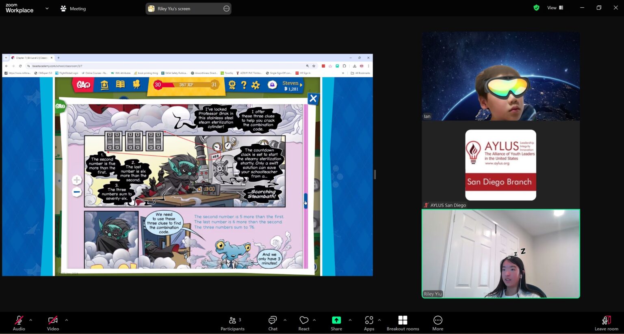Viewport: 624px width, 334px height.
Task: Expand the Steven profile arrow
Action: [301, 85]
